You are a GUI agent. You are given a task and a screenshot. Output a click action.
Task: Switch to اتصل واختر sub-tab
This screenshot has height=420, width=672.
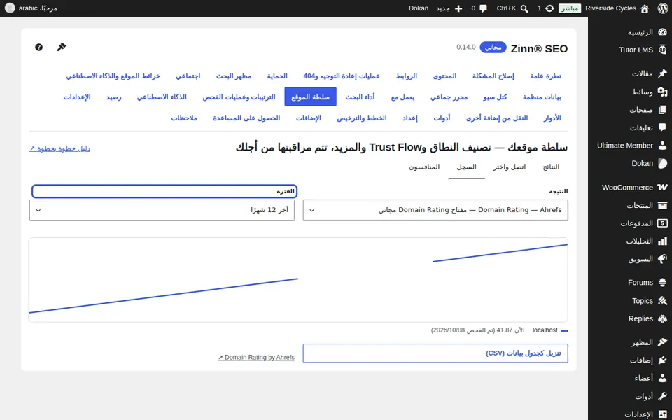(509, 167)
